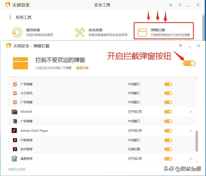Toggle the Adobe Flash Player group switch
206x176 pixels.
click(168, 131)
